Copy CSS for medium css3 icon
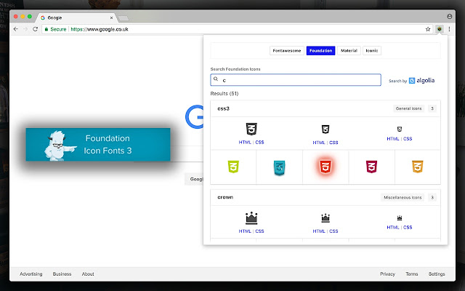The height and width of the screenshot is (291, 465). click(333, 143)
